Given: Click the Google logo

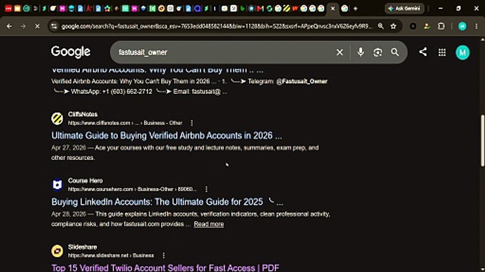Looking at the screenshot, I should pyautogui.click(x=71, y=52).
